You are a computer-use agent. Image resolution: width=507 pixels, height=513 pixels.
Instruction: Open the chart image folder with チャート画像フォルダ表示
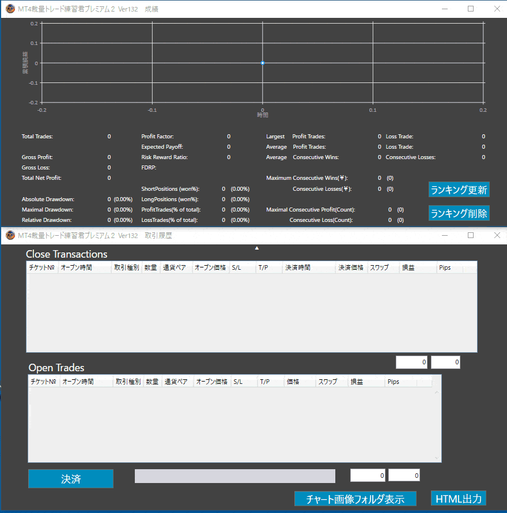pos(355,499)
